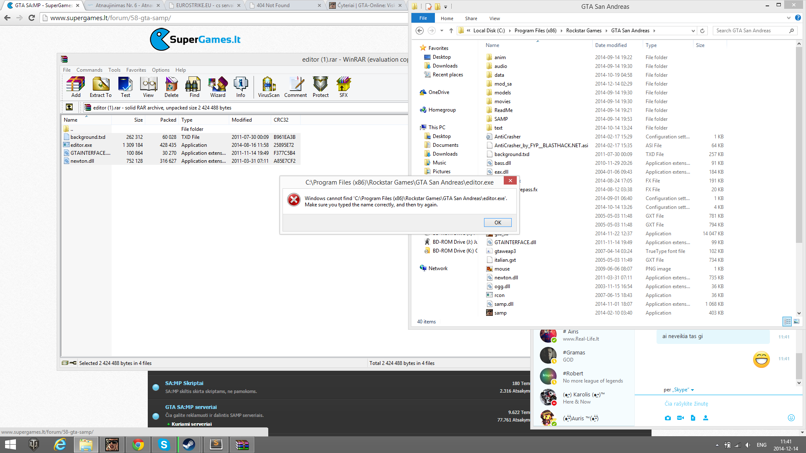
Task: Click the WinRAR Delete icon
Action: tap(171, 87)
